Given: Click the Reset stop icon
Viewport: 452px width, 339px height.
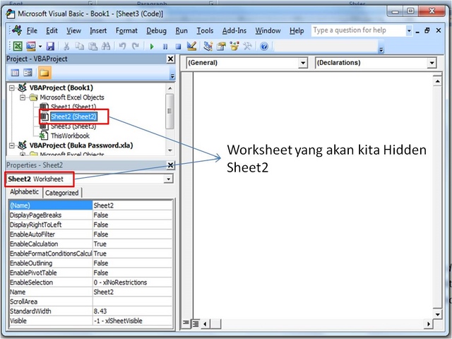Looking at the screenshot, I should (x=178, y=47).
